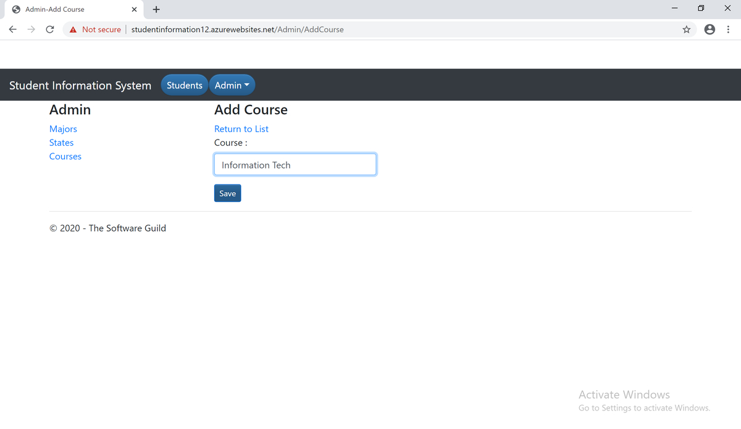Click the browser back arrow
Screen dimensions: 741x429
point(12,29)
